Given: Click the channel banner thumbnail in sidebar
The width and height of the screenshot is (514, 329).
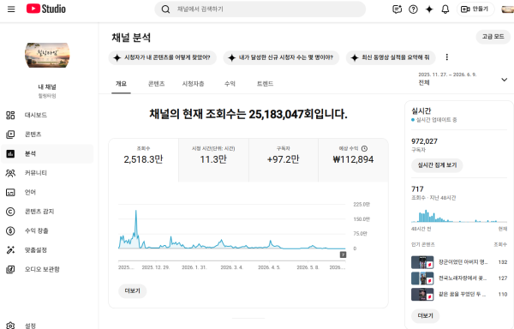Looking at the screenshot, I should pos(47,55).
